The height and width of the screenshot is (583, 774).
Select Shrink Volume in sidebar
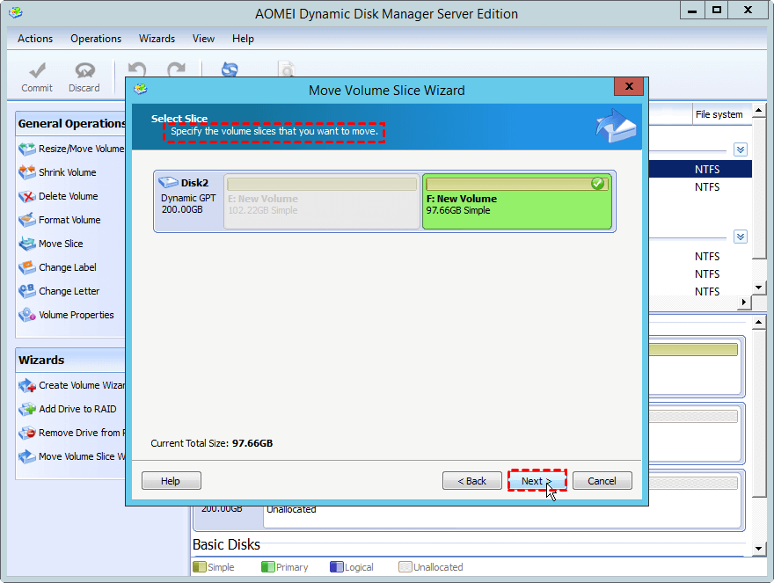(58, 172)
